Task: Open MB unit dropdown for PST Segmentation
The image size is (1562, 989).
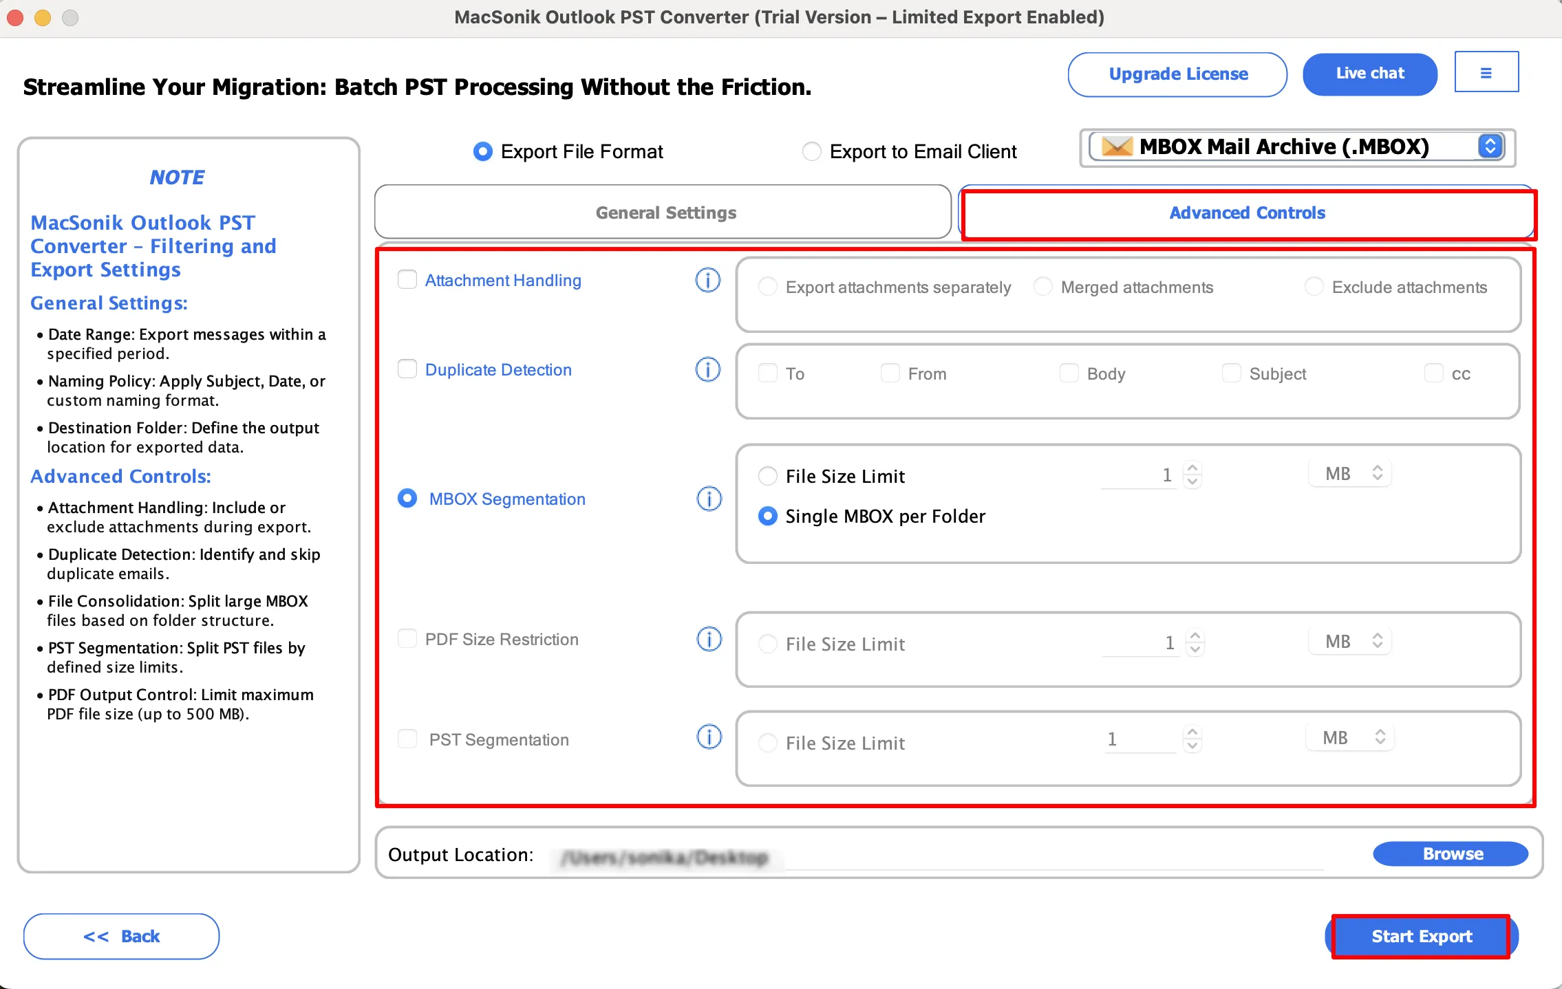Action: [x=1349, y=737]
